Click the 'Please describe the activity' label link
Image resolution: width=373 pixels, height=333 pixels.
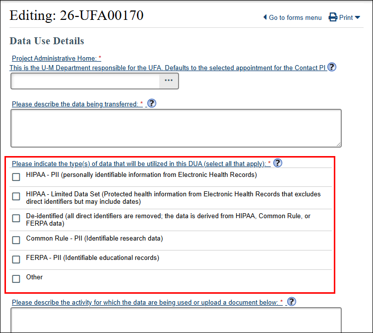[x=147, y=302]
